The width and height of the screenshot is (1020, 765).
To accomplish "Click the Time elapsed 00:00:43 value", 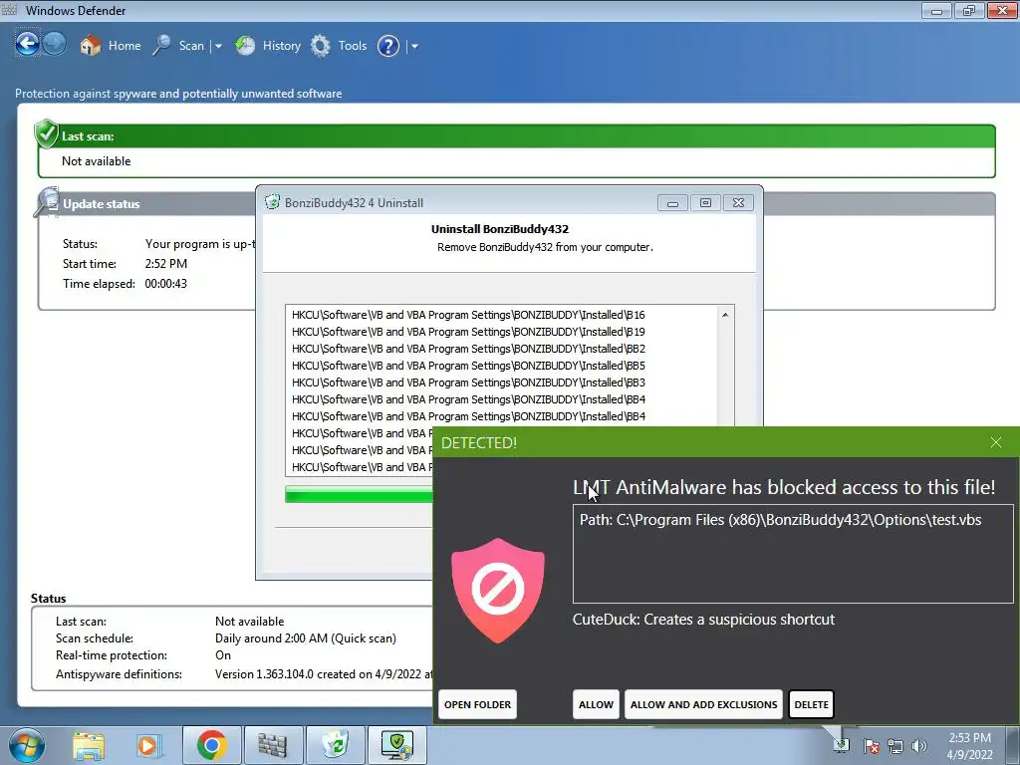I will (x=166, y=284).
